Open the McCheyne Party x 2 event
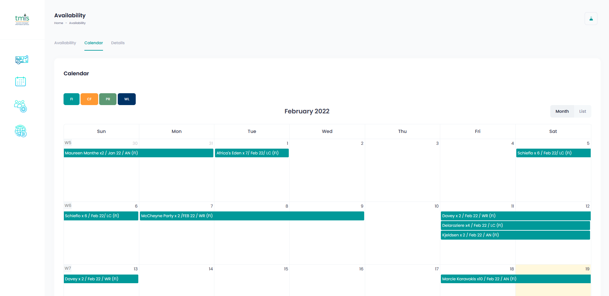The image size is (609, 296). 252,216
